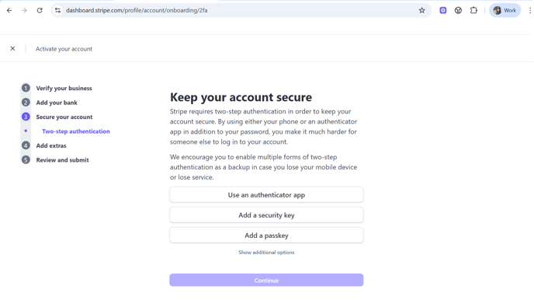This screenshot has height=300, width=534.
Task: Choose Use an authenticator app
Action: 266,194
